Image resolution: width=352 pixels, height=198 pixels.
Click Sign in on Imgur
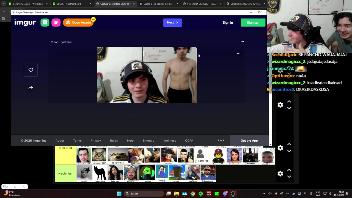pyautogui.click(x=228, y=23)
